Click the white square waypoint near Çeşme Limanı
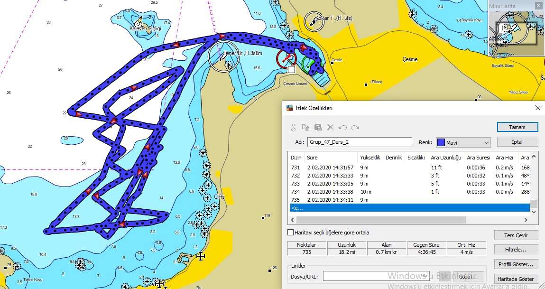 click(x=291, y=70)
